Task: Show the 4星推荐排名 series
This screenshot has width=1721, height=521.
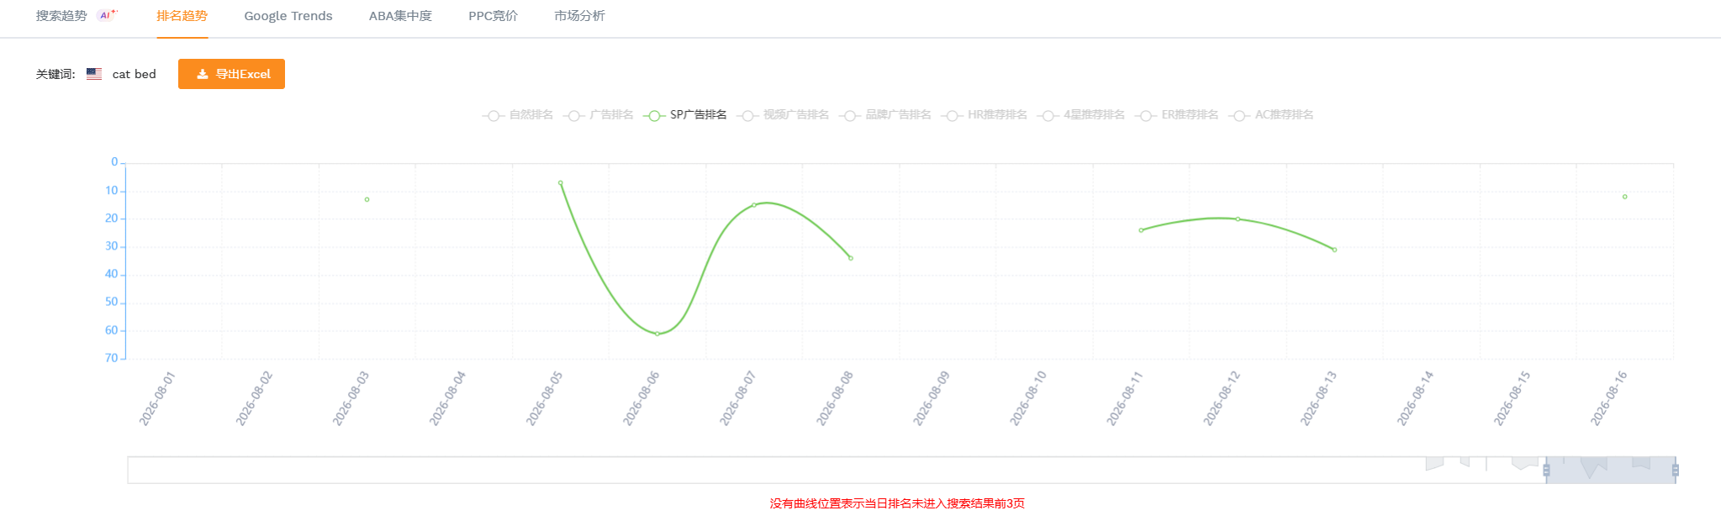Action: pos(1081,115)
